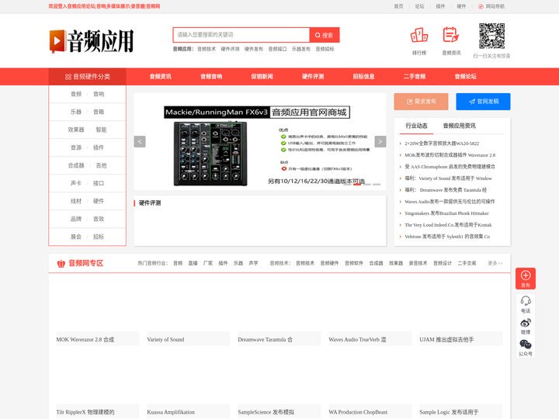Click 论坛 in top bar
This screenshot has width=559, height=419.
click(419, 6)
